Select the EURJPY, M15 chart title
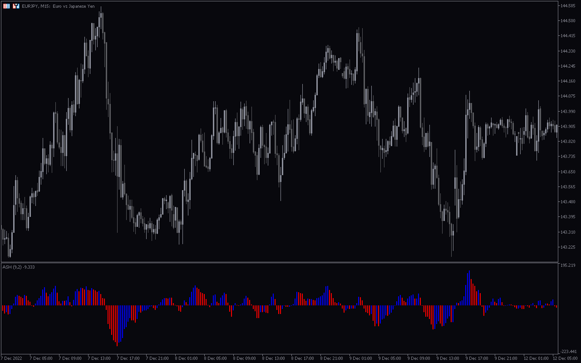 (58, 6)
